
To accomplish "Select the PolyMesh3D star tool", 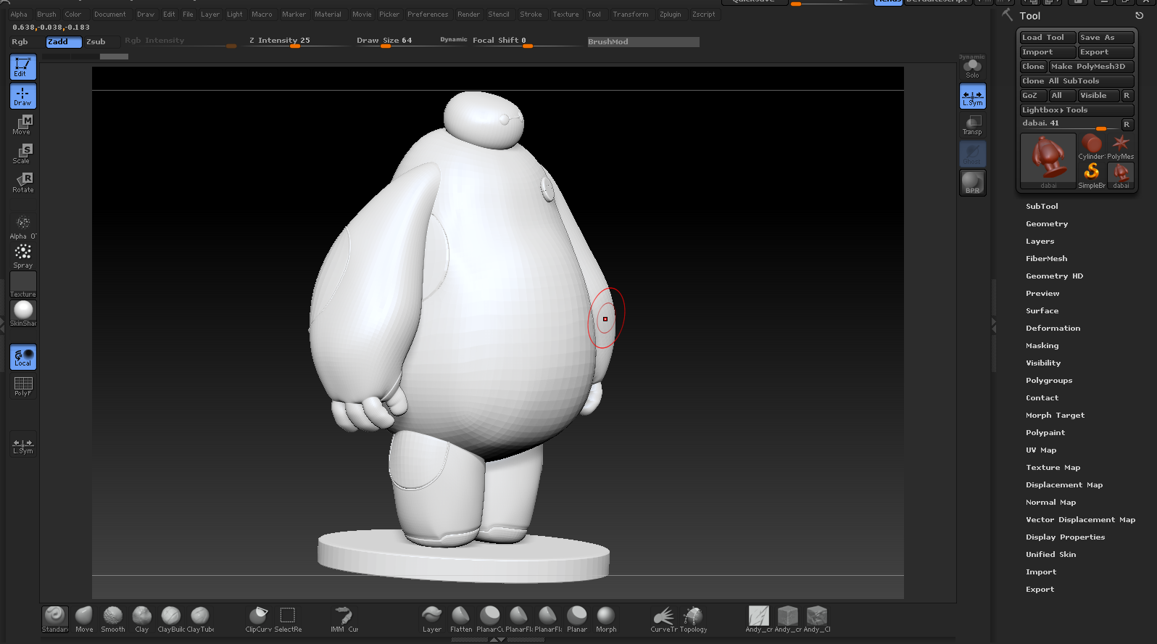I will 1121,146.
